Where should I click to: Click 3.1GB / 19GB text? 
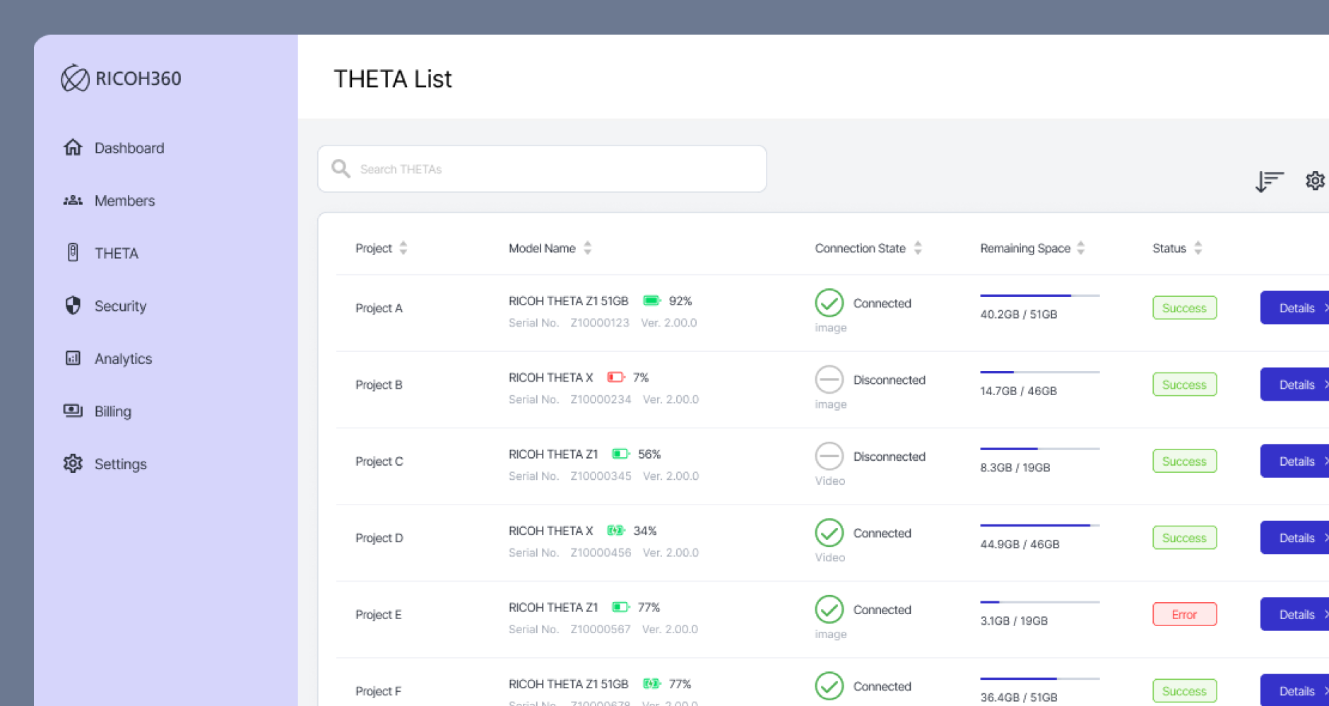click(1014, 620)
